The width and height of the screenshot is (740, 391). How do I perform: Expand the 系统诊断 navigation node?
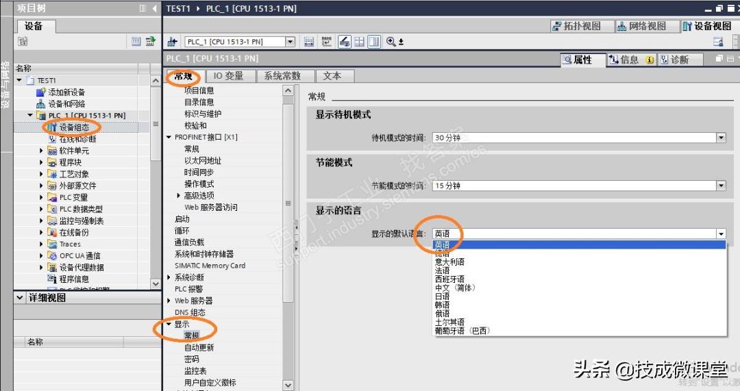pyautogui.click(x=169, y=277)
